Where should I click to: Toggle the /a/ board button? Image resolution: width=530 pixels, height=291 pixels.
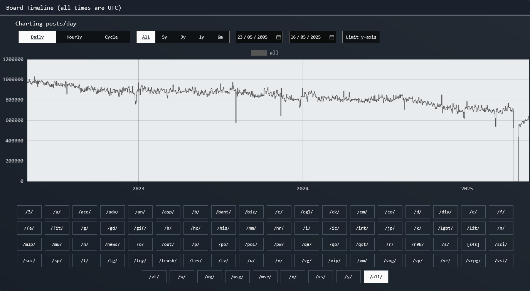[x=57, y=212]
